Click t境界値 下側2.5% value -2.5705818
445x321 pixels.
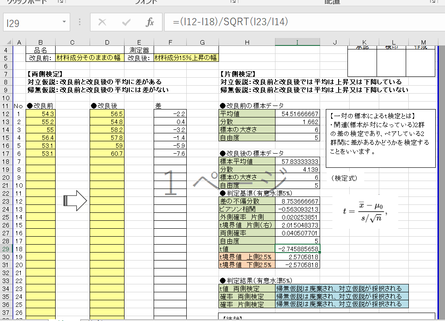click(298, 265)
